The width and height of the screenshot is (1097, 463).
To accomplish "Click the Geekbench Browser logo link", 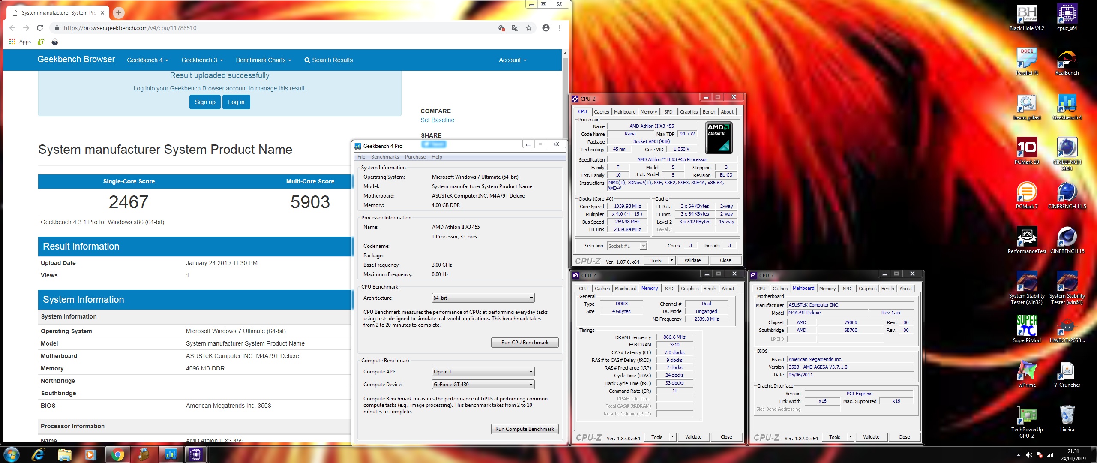I will pos(76,60).
